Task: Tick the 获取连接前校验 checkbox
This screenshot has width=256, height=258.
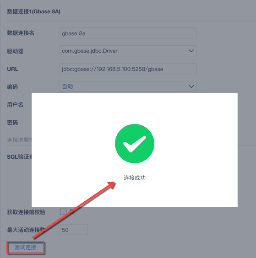Action: pyautogui.click(x=63, y=212)
